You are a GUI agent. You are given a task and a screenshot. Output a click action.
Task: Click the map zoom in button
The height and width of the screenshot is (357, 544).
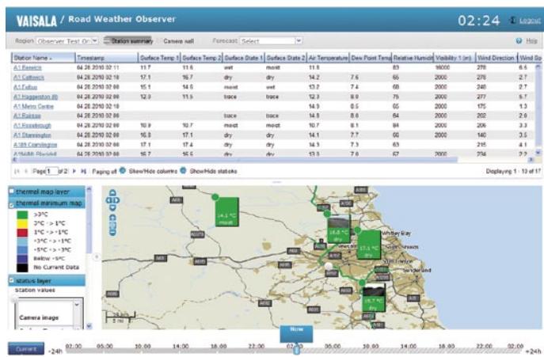112,218
